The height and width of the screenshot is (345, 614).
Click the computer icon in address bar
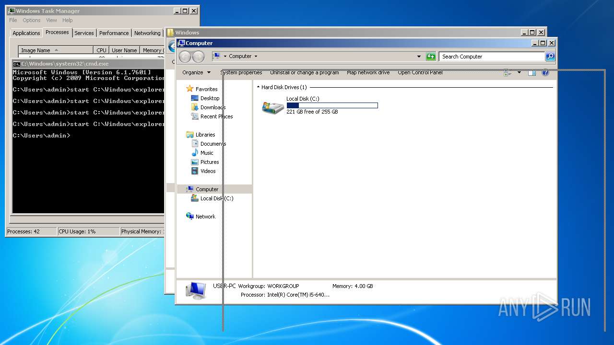[216, 56]
